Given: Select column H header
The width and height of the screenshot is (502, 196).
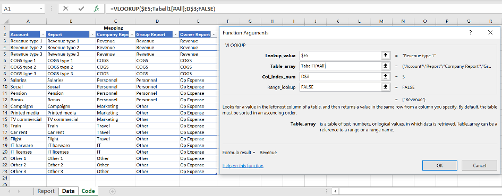Looking at the screenshot, I should tap(272, 21).
